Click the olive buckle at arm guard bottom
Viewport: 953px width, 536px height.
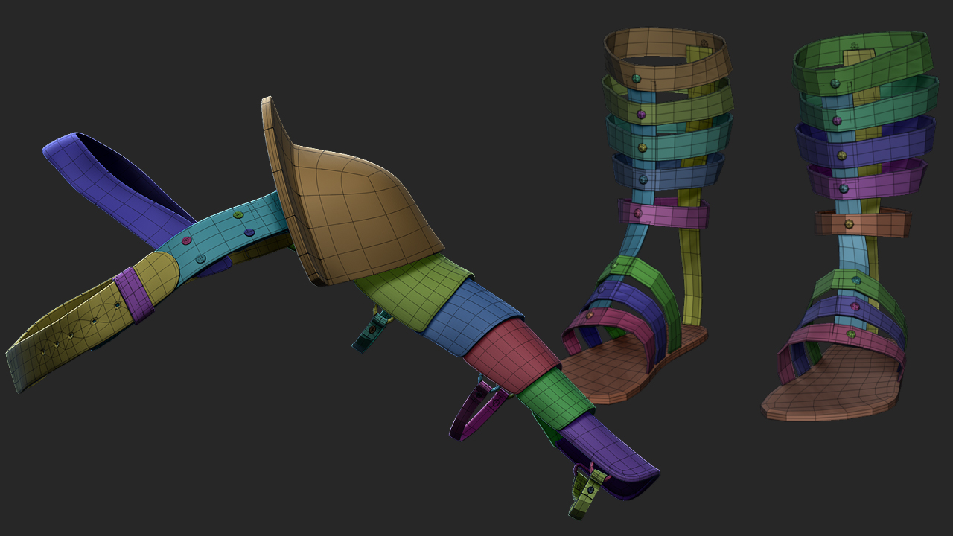[x=586, y=494]
